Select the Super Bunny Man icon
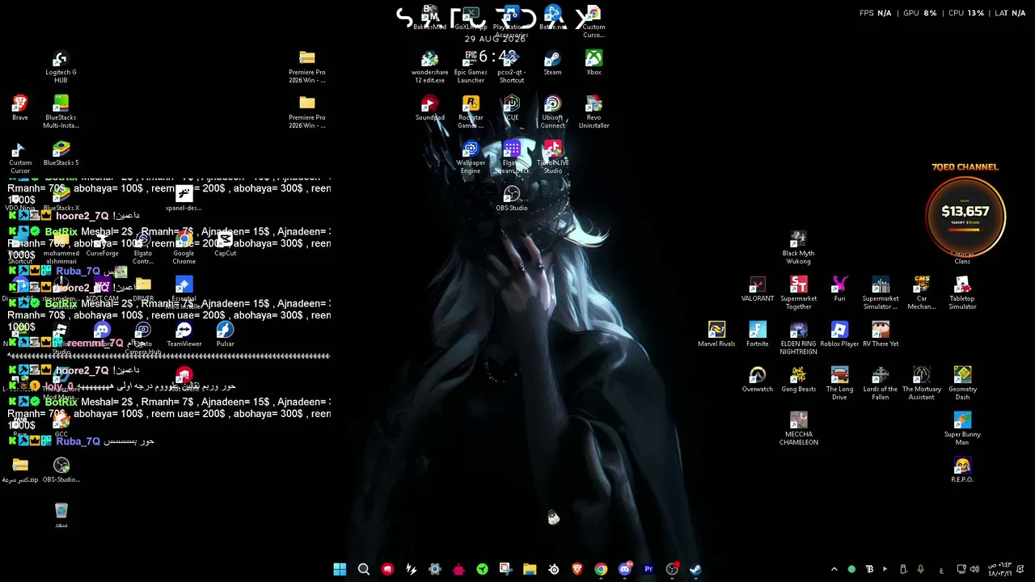 (x=962, y=429)
